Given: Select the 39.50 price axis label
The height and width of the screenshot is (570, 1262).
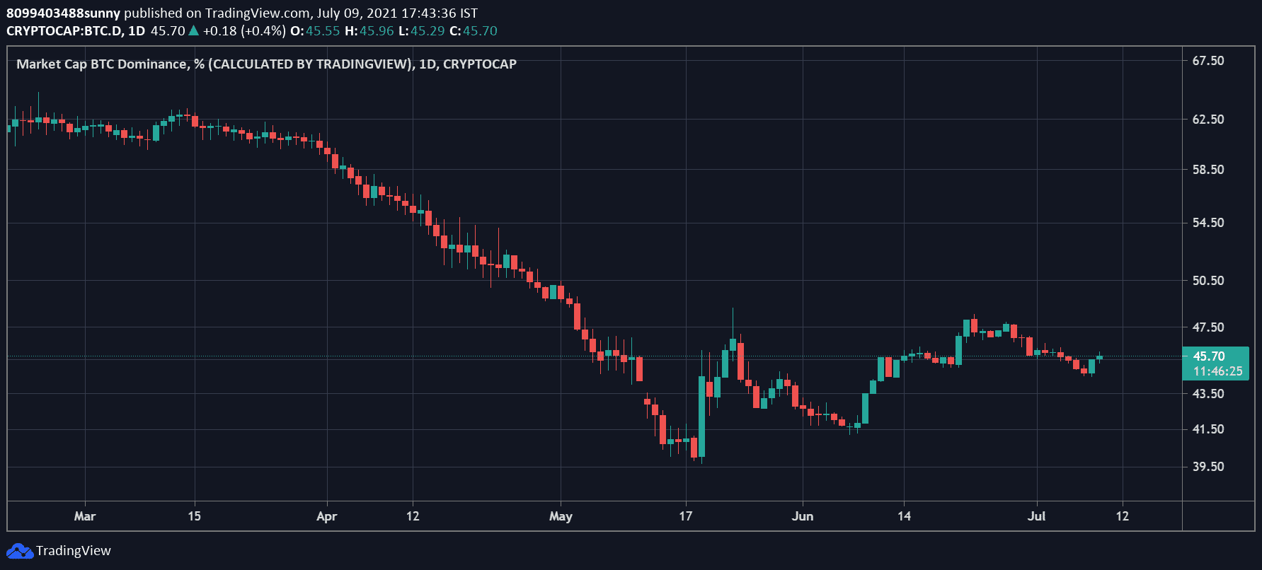Looking at the screenshot, I should 1207,467.
